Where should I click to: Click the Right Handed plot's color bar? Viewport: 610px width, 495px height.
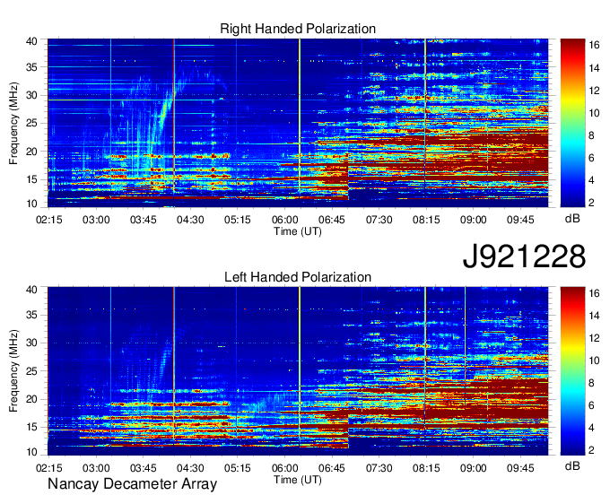click(x=572, y=123)
